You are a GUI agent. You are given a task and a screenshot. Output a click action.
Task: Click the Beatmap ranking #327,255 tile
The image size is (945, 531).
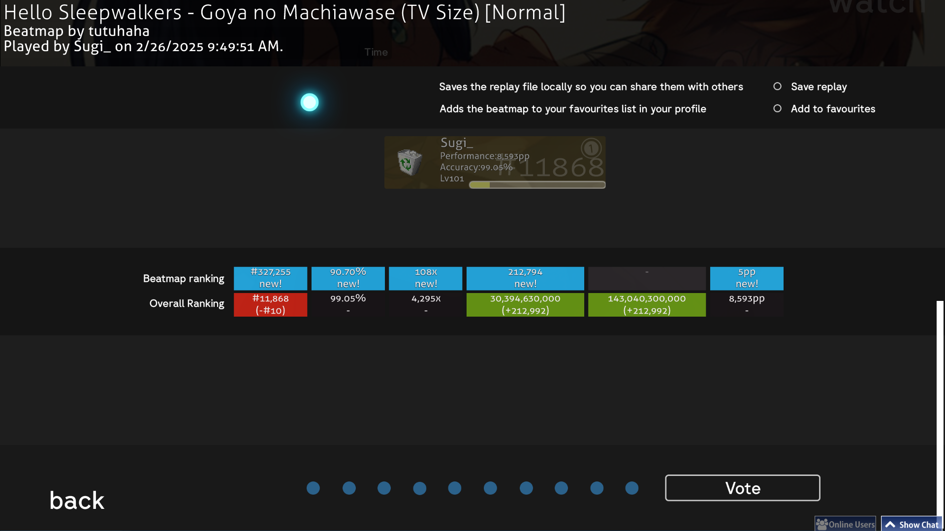pyautogui.click(x=270, y=278)
